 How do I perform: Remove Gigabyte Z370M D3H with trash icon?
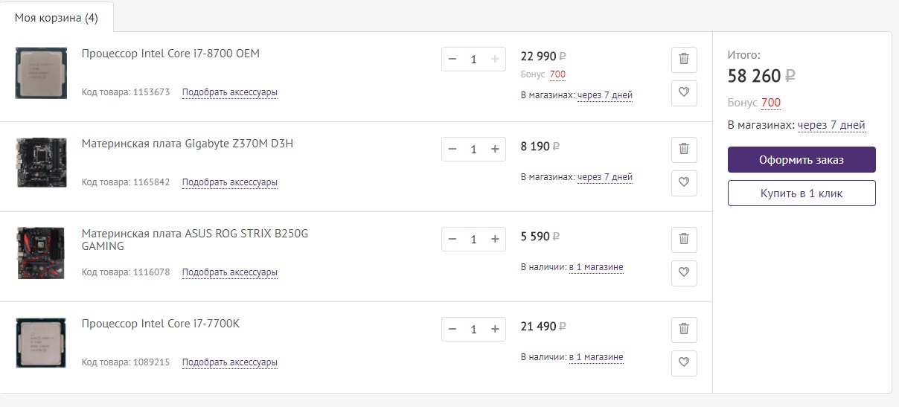pos(684,149)
